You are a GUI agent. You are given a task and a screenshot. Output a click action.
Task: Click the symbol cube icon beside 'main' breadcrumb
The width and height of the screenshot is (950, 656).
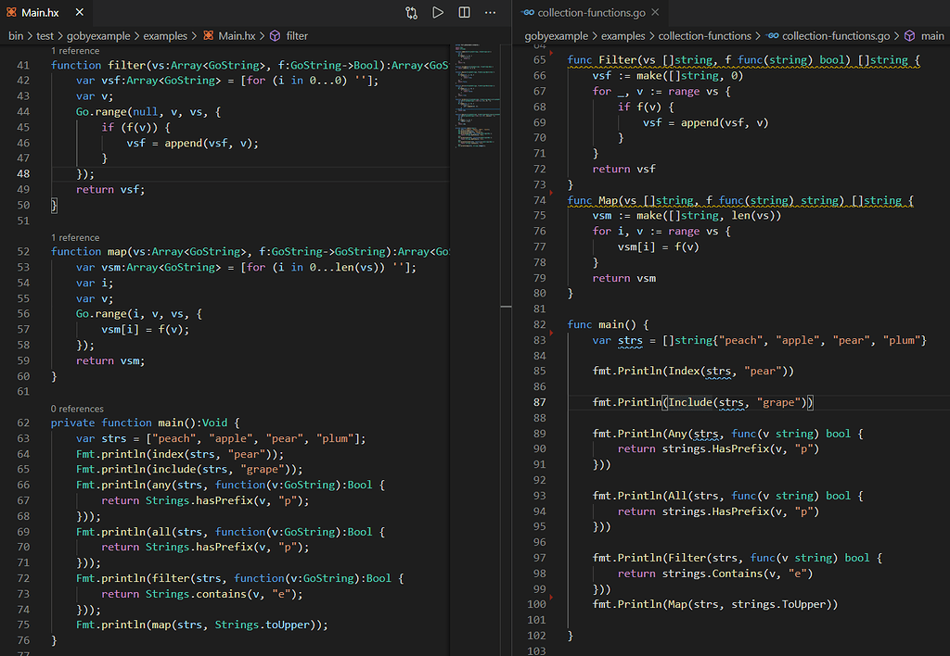pos(909,36)
